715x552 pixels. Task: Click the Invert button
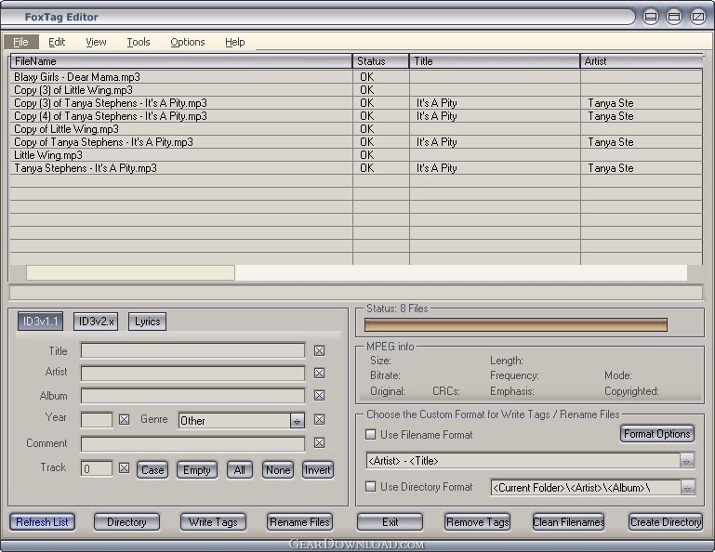[x=318, y=470]
